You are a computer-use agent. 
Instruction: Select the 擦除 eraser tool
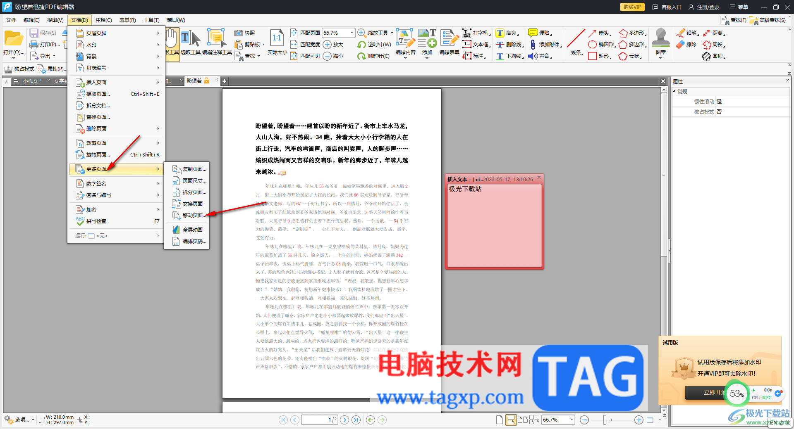pyautogui.click(x=686, y=45)
